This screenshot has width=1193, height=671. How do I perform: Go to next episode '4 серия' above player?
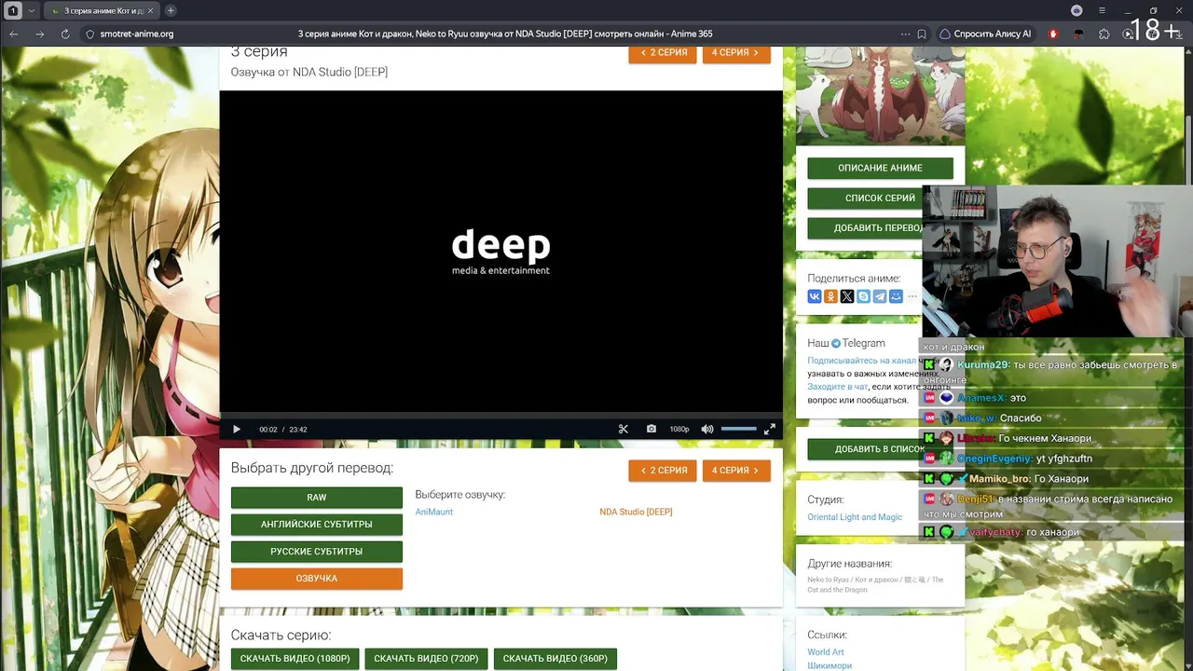[x=736, y=53]
